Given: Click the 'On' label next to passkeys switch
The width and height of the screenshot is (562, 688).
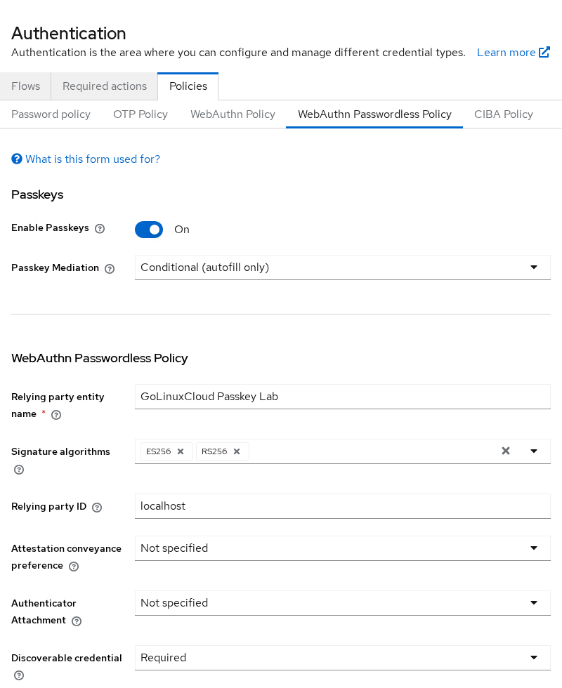Looking at the screenshot, I should pyautogui.click(x=182, y=230).
